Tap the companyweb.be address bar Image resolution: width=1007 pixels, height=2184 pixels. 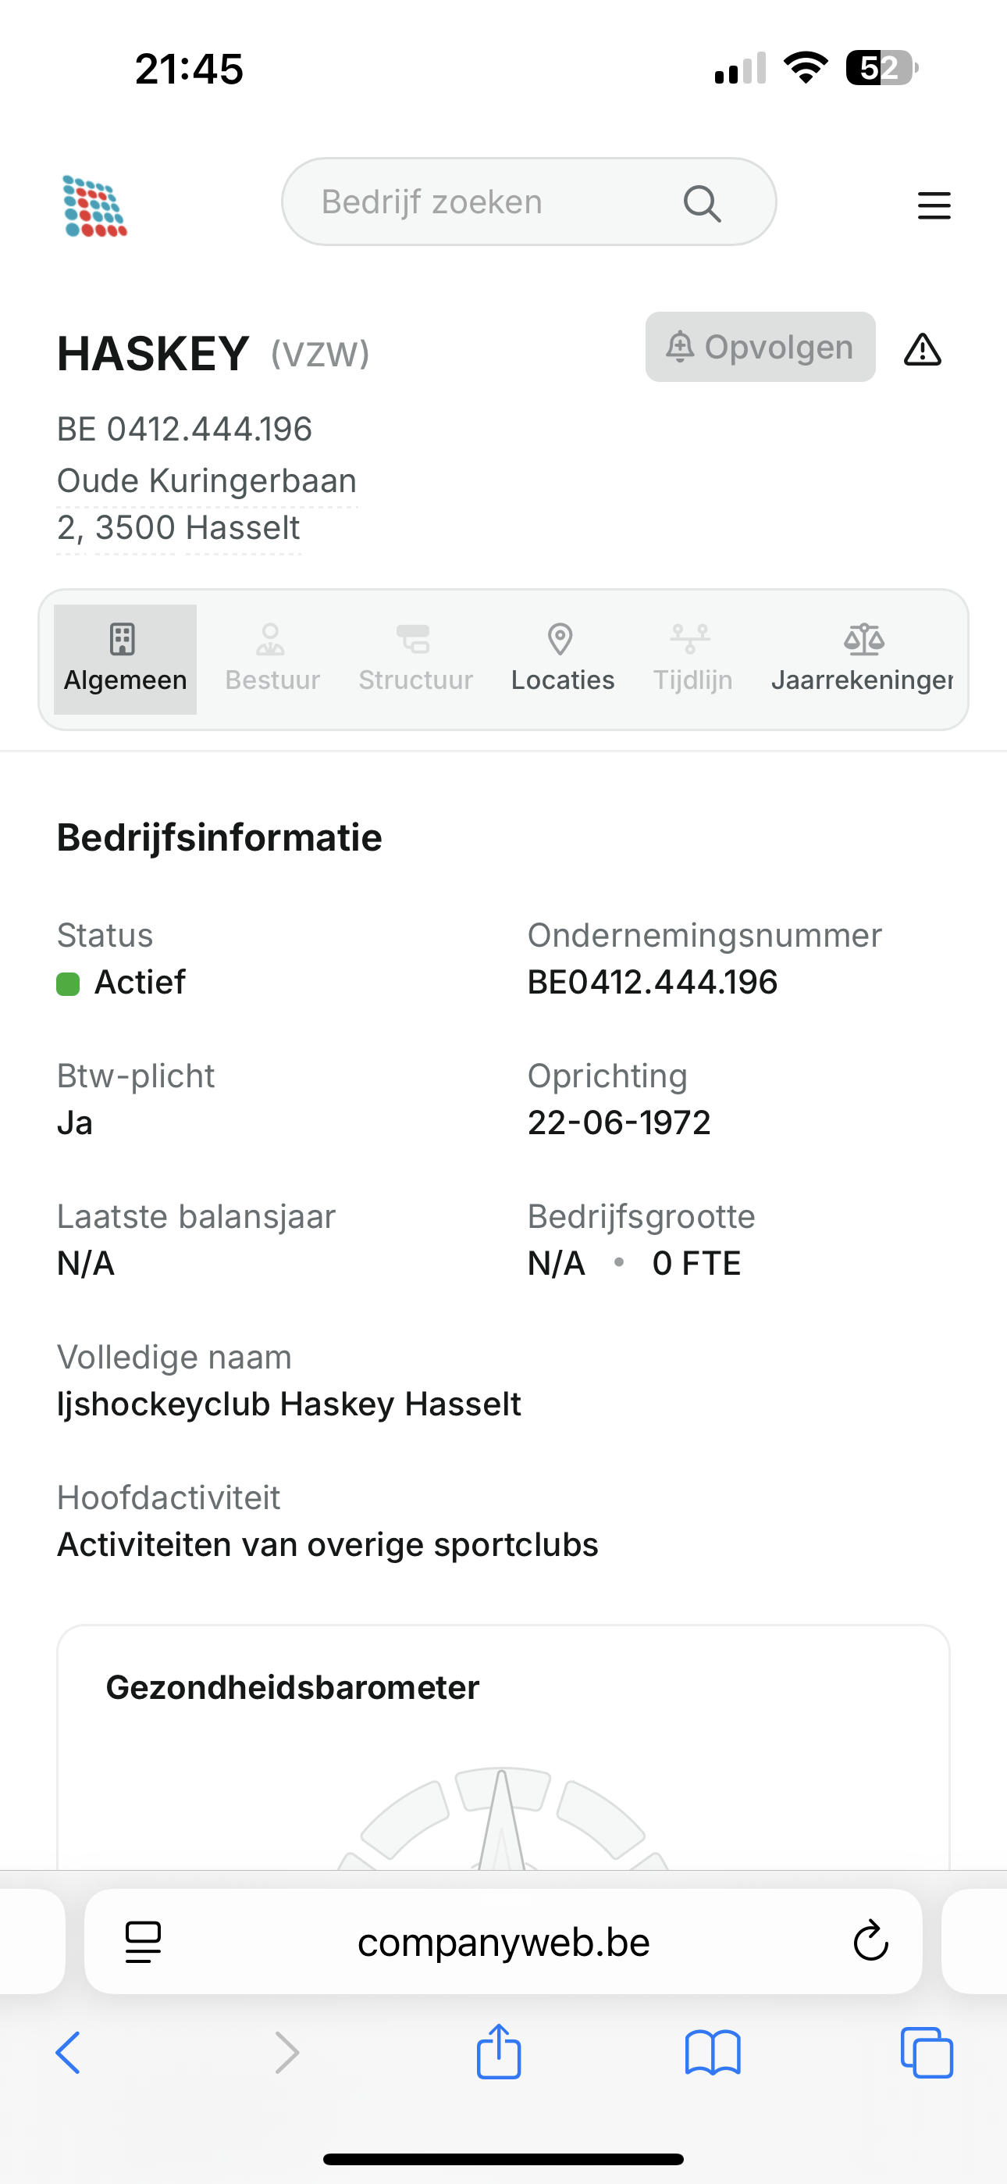pyautogui.click(x=503, y=1942)
